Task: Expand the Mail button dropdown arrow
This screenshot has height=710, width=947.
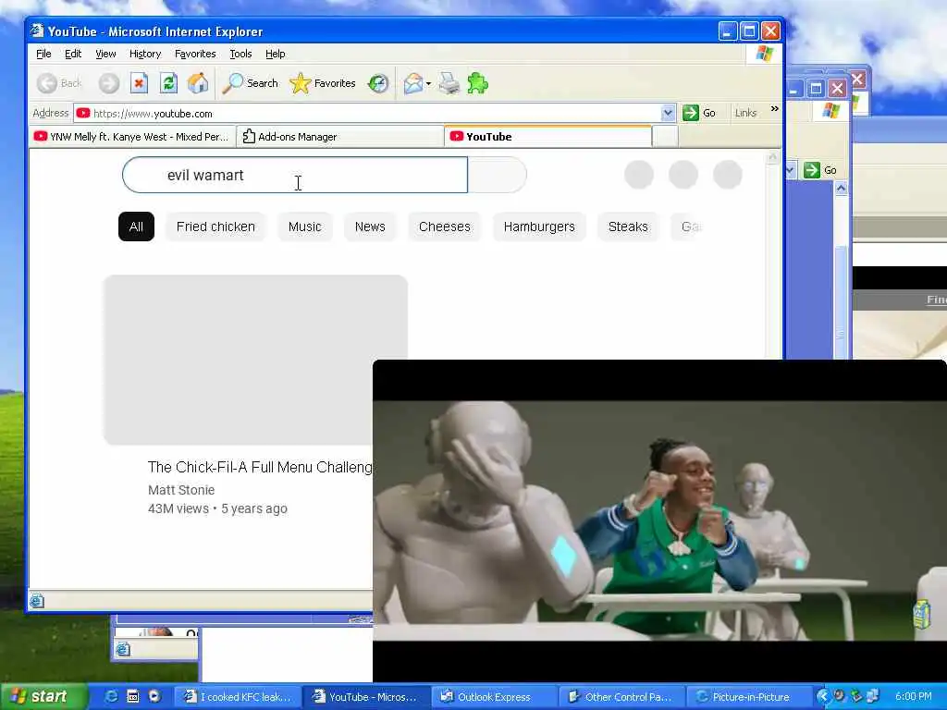Action: (428, 84)
